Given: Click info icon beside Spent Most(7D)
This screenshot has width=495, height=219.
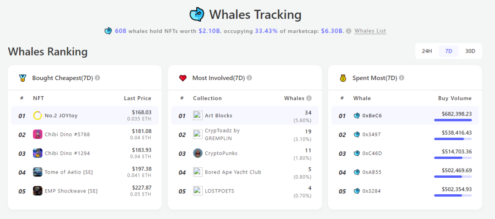Looking at the screenshot, I should point(401,77).
